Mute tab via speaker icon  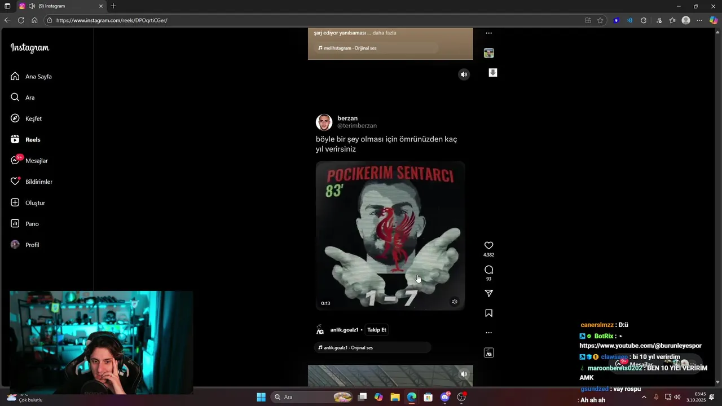pyautogui.click(x=32, y=6)
